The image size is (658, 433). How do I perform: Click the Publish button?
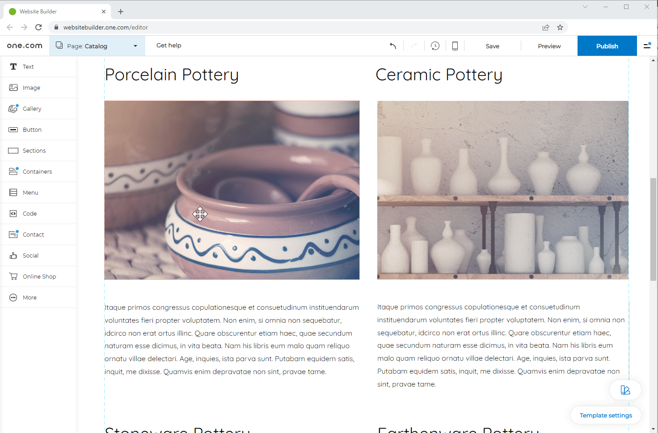(x=607, y=46)
